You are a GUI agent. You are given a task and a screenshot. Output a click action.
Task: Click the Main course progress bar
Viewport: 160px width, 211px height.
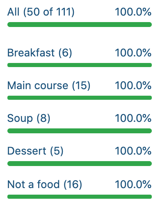tap(80, 98)
